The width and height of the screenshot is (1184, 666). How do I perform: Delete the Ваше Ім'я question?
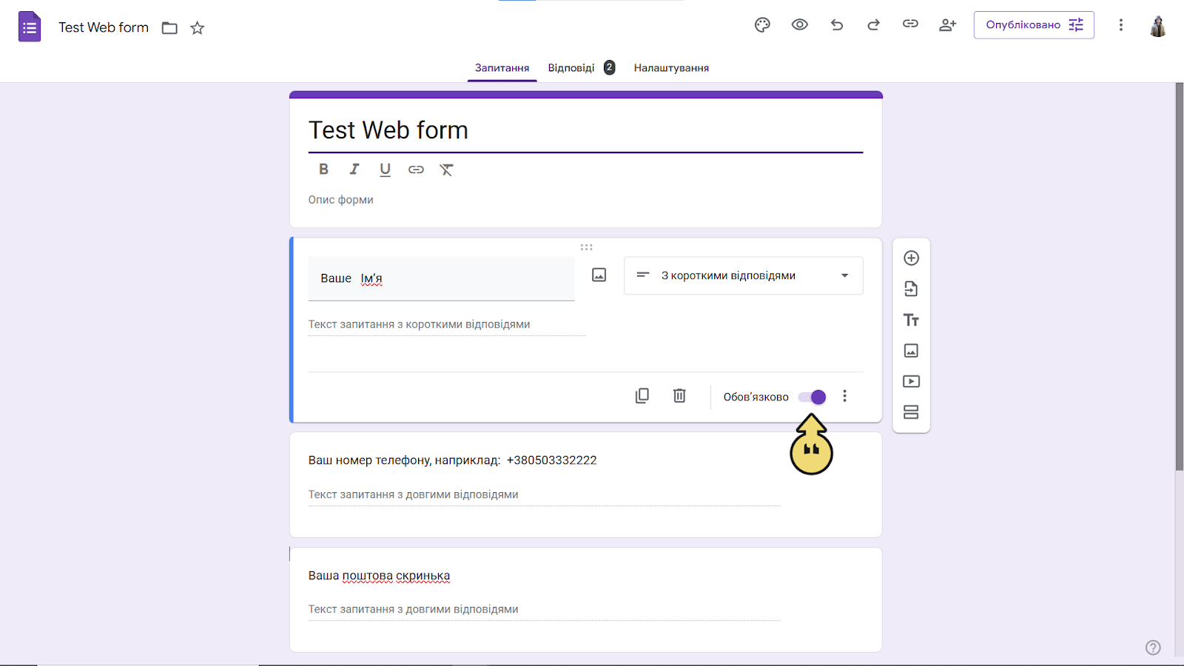point(679,396)
